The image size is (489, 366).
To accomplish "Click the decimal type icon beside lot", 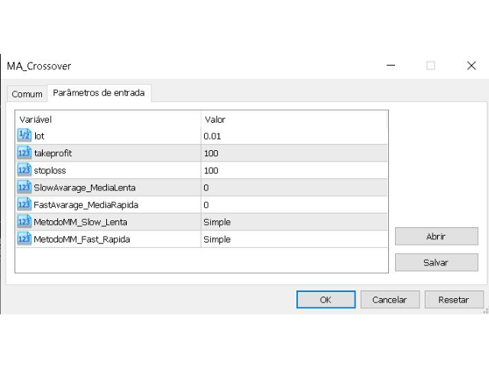I will pyautogui.click(x=24, y=136).
